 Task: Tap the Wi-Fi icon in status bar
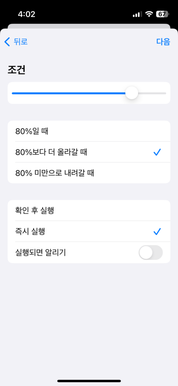click(x=149, y=14)
